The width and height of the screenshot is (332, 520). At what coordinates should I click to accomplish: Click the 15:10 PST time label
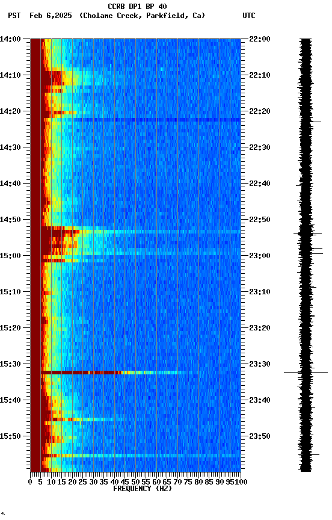pyautogui.click(x=10, y=292)
